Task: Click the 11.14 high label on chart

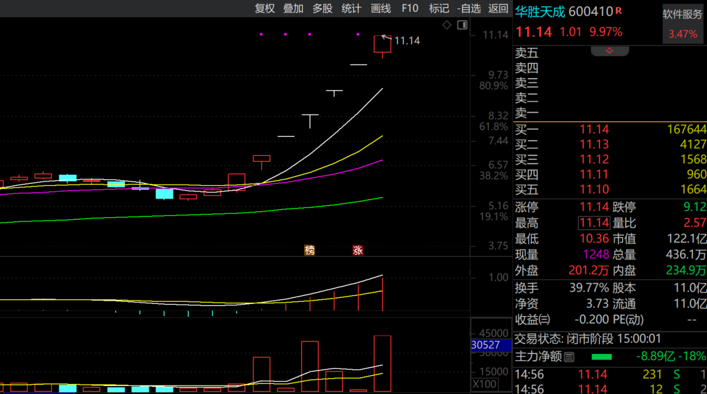Action: tap(407, 41)
